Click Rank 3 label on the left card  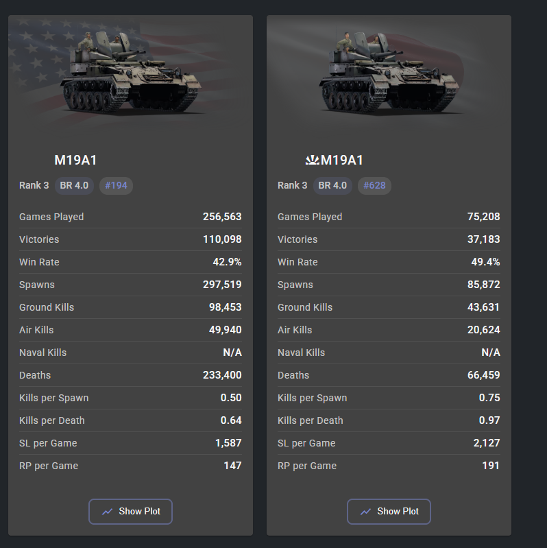tap(34, 186)
